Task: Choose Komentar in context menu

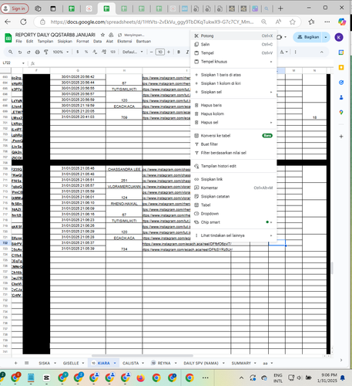Action: (x=233, y=188)
